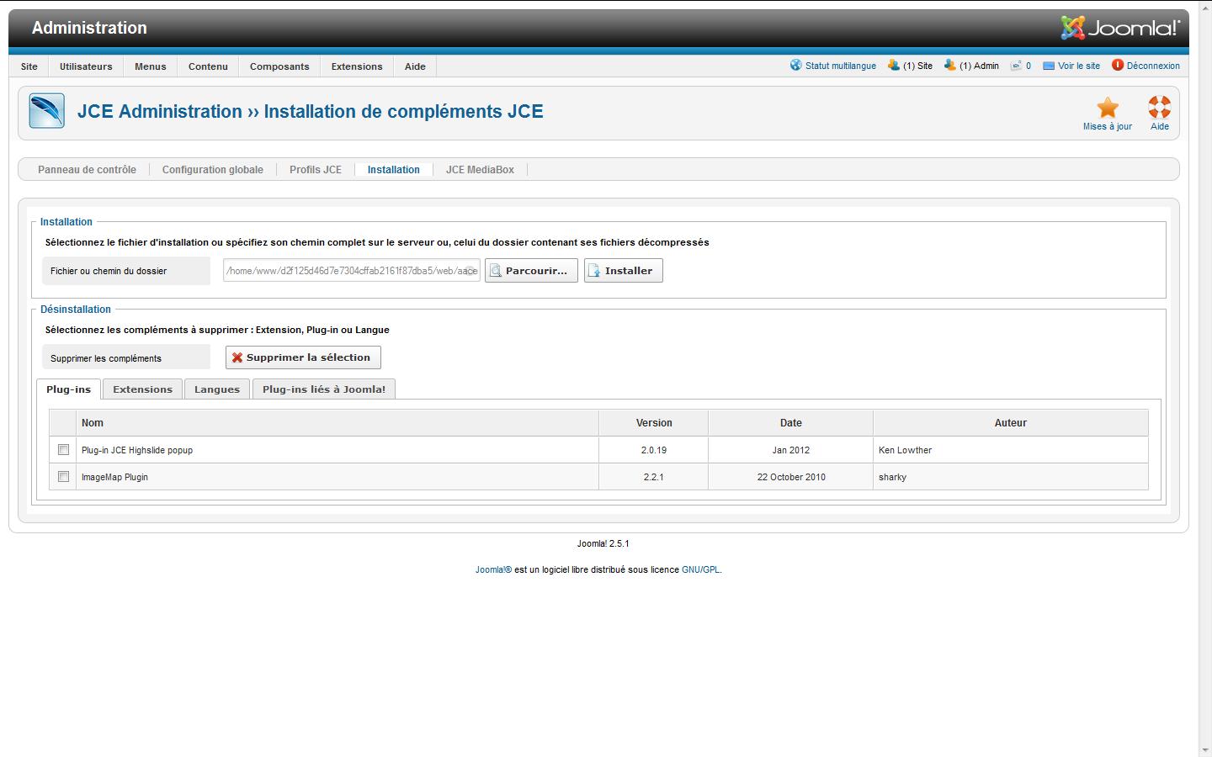Check the Plug-in JCE Highslide popup checkbox
Image resolution: width=1212 pixels, height=757 pixels.
click(x=63, y=450)
